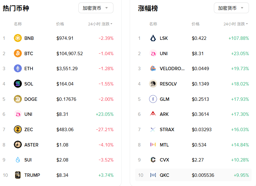Click QKC price $0.005536
The image size is (256, 186).
click(203, 175)
